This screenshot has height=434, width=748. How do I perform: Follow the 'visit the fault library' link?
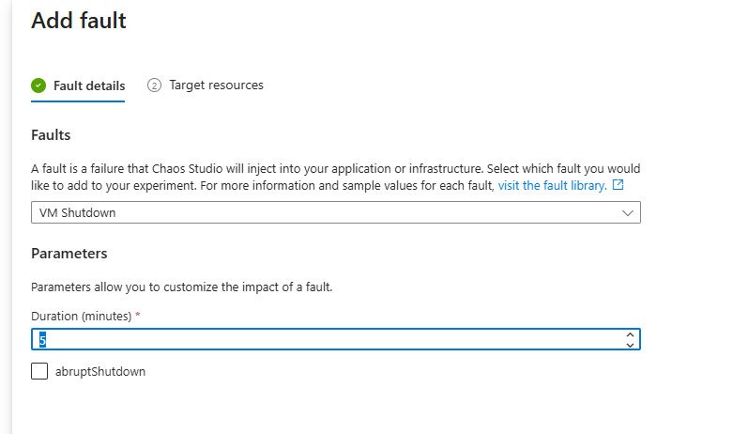(x=552, y=185)
